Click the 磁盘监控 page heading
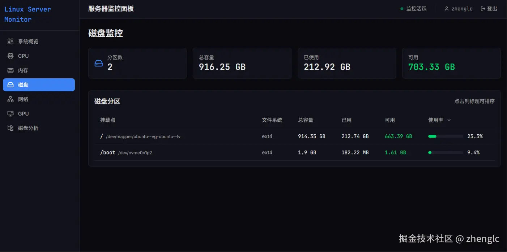Screen dimensions: 507x252 [x=106, y=33]
